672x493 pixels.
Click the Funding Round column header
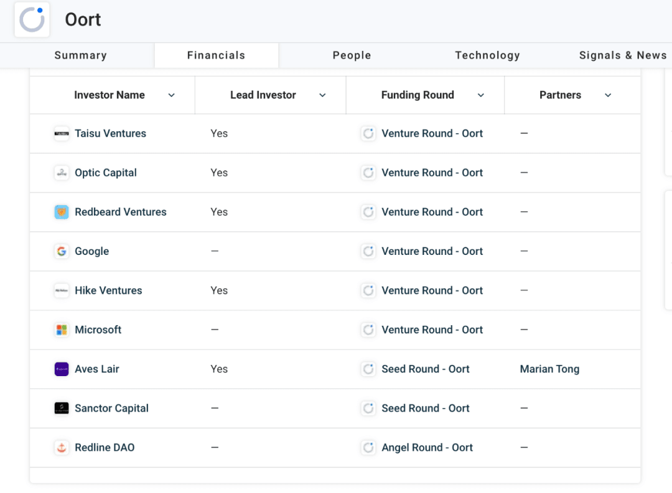coord(418,95)
